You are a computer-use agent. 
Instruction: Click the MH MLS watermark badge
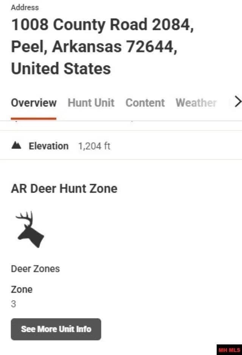click(229, 350)
